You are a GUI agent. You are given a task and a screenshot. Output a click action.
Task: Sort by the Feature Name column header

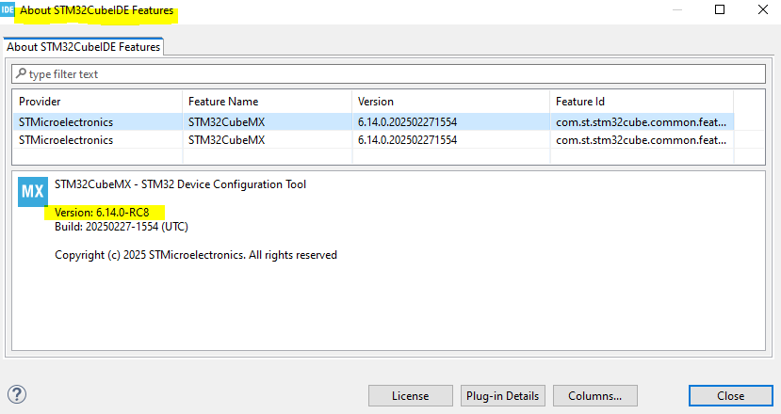(x=266, y=102)
